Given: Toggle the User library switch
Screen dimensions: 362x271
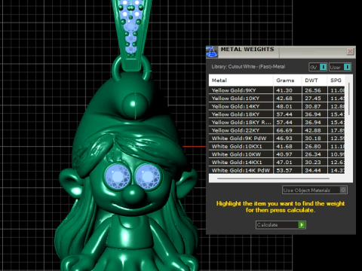Looking at the screenshot, I should pyautogui.click(x=340, y=67).
